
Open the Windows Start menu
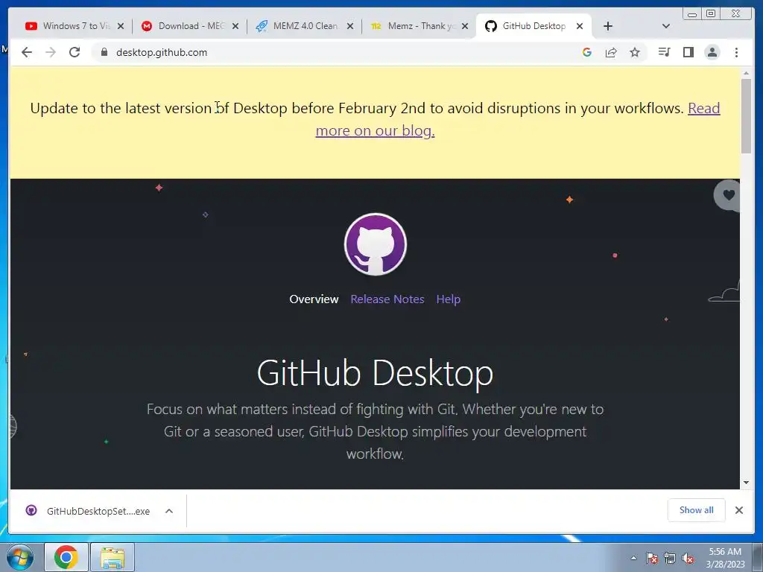[x=20, y=557]
